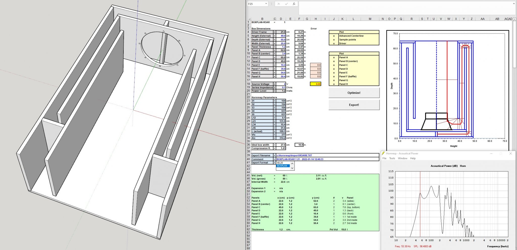Open the File menu in Hornresp

384,158
